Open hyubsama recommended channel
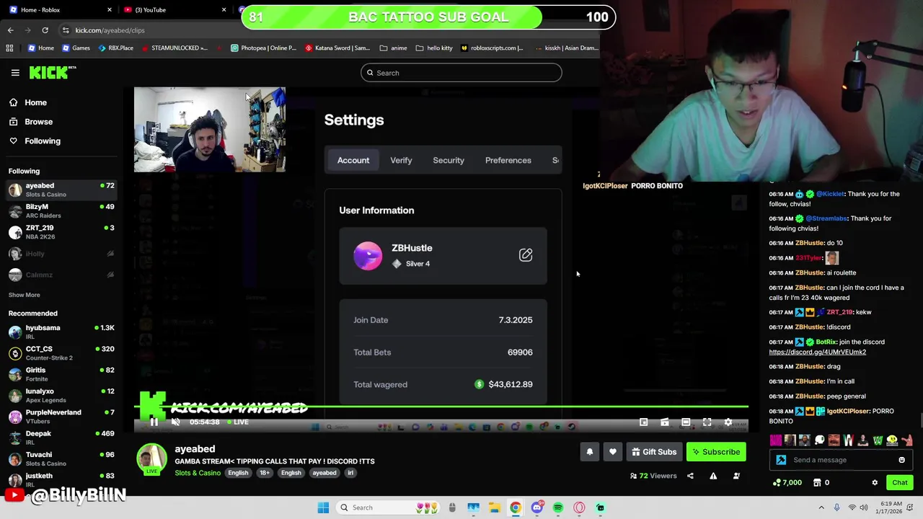923x519 pixels. 62,332
